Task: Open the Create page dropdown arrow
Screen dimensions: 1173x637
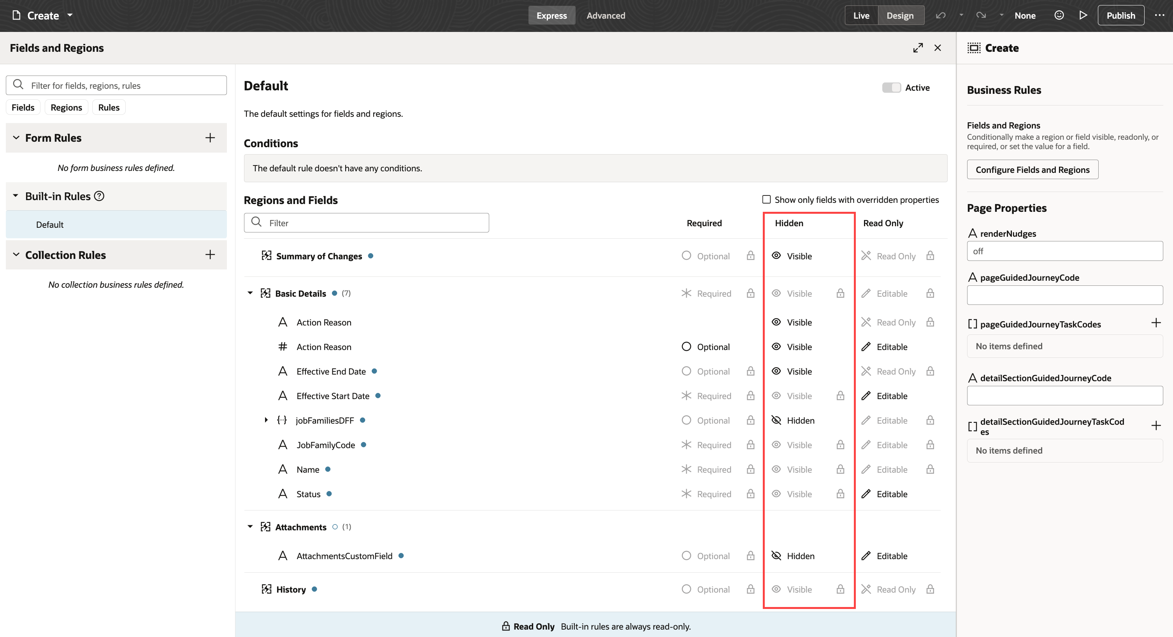Action: [x=70, y=15]
